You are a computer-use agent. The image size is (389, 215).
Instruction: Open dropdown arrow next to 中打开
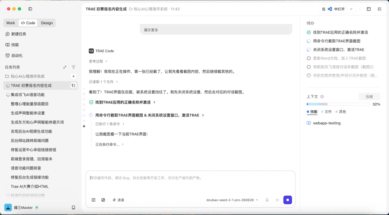pos(351,9)
